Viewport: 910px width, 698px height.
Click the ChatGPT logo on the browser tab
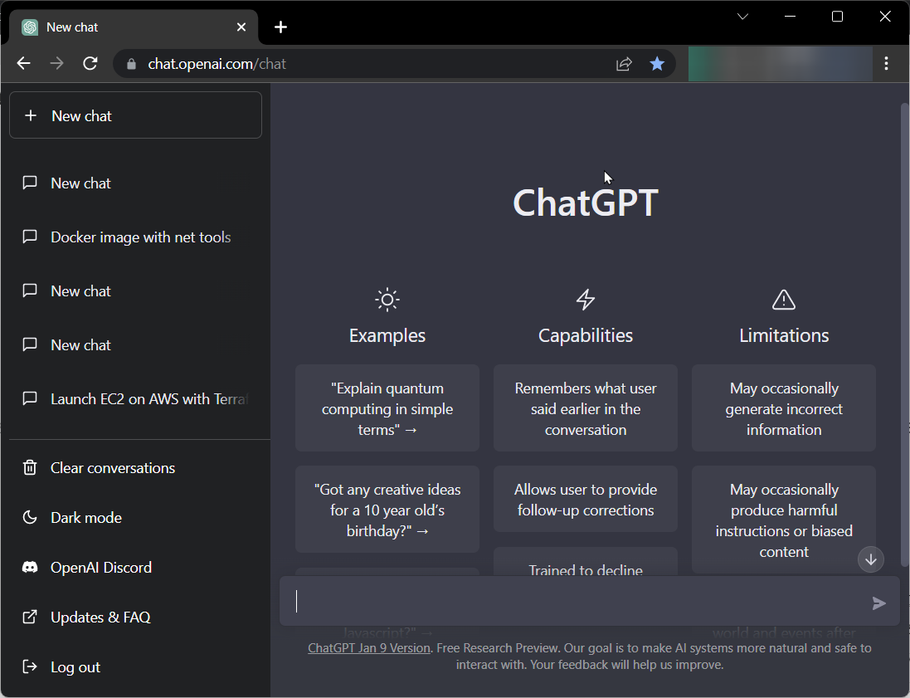pyautogui.click(x=30, y=27)
